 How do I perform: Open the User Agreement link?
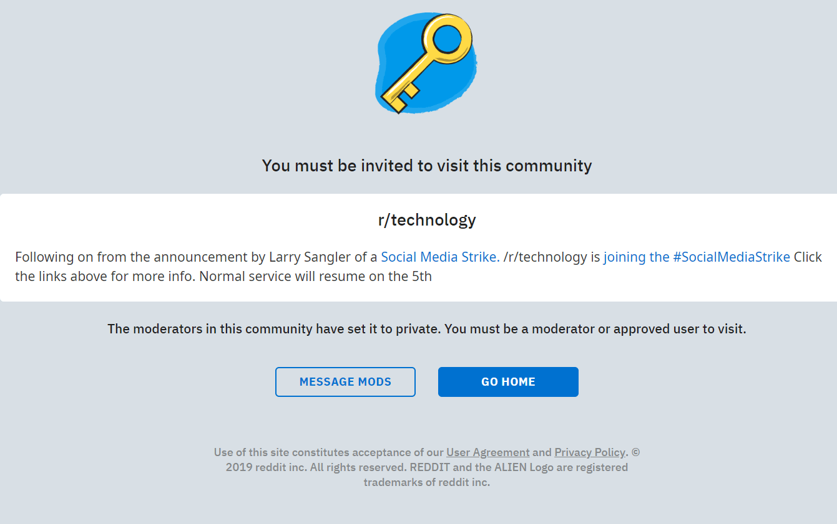point(487,452)
